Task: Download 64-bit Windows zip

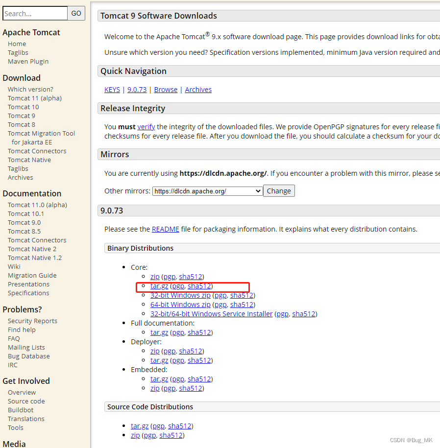Action: pyautogui.click(x=180, y=305)
